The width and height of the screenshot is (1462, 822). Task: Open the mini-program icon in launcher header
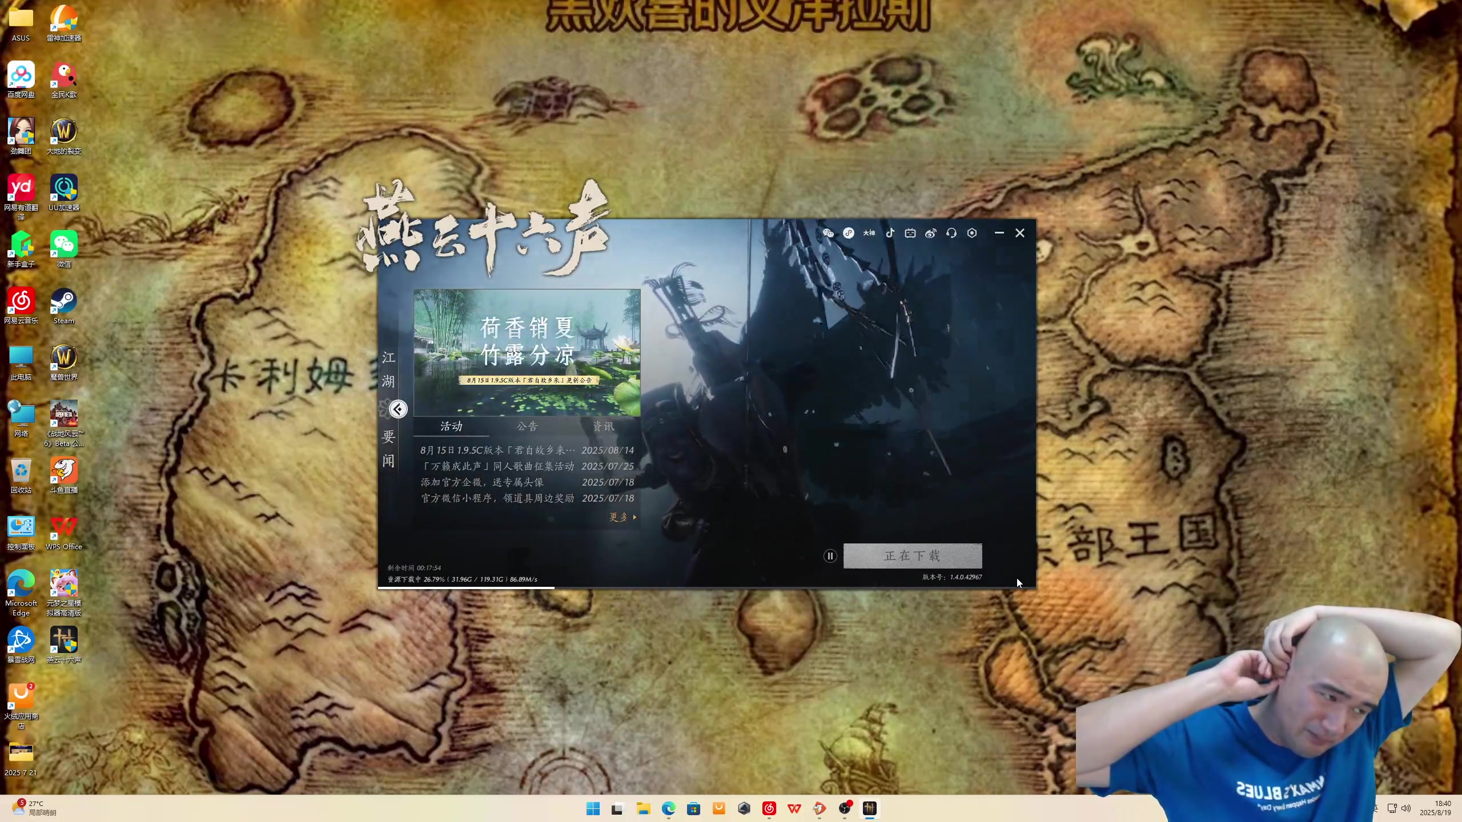click(x=849, y=233)
